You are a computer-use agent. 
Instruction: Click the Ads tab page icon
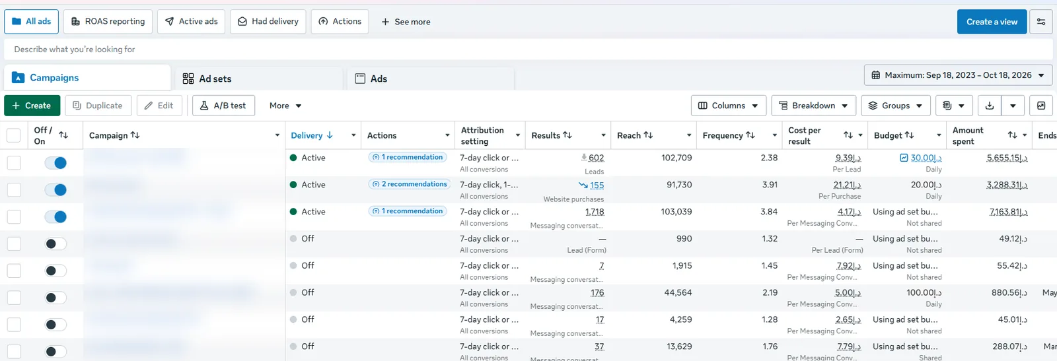pyautogui.click(x=360, y=79)
